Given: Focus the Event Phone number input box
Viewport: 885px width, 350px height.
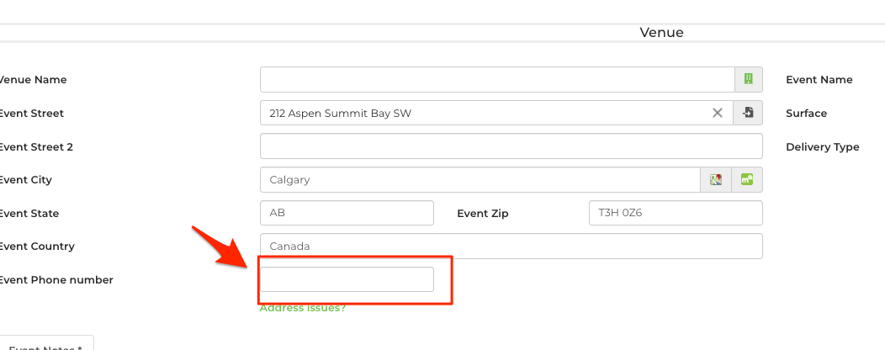Looking at the screenshot, I should (347, 279).
